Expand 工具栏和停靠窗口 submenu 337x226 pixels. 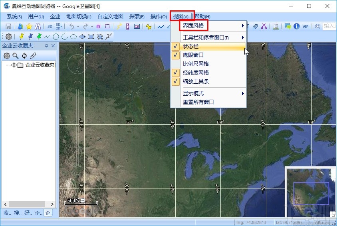tap(208, 38)
